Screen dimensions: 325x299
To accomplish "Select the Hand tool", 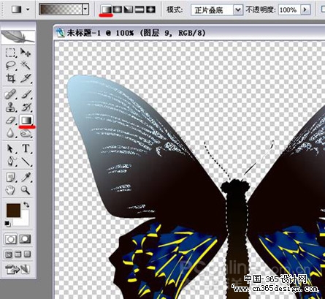I will [x=10, y=190].
